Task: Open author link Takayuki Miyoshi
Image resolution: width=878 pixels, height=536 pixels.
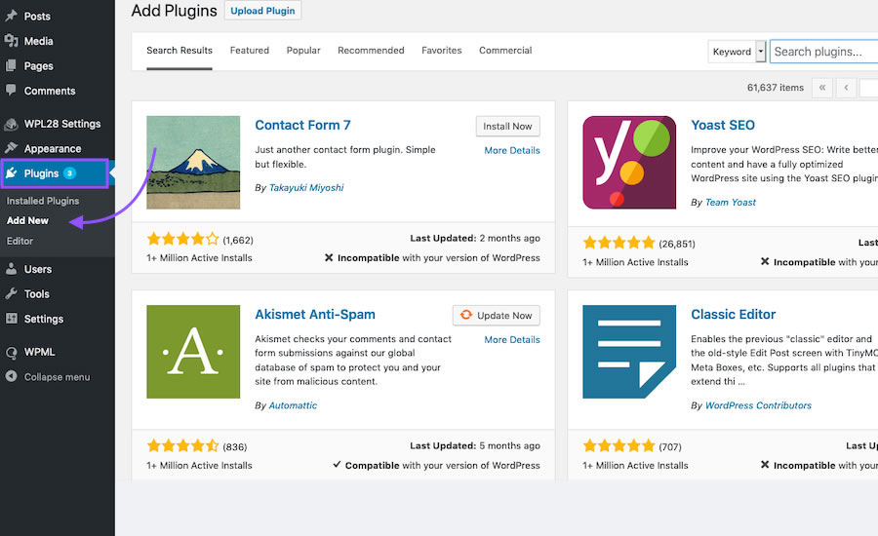Action: (x=306, y=187)
